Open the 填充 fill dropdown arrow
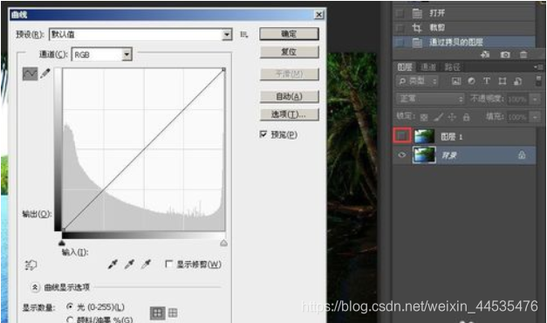 pyautogui.click(x=535, y=117)
